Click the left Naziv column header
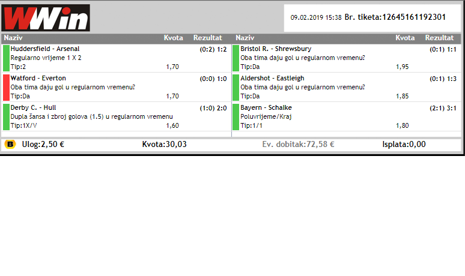Viewport: 465px width, 276px height. [x=13, y=38]
